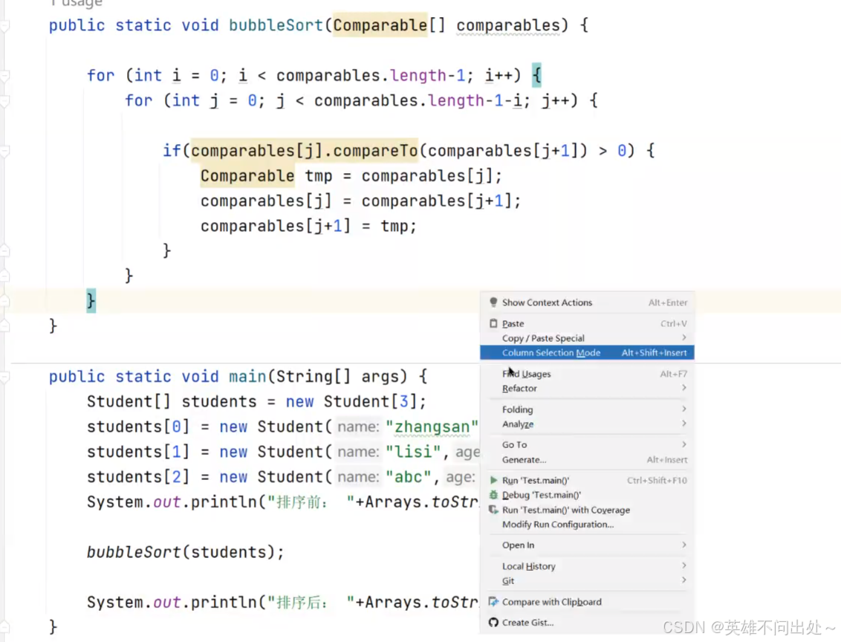
Task: Expand the Analyze submenu
Action: coord(588,424)
